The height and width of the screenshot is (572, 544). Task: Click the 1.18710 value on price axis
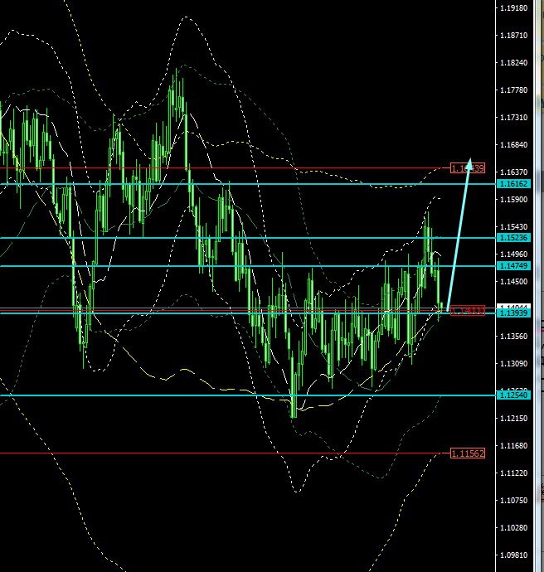pos(516,36)
